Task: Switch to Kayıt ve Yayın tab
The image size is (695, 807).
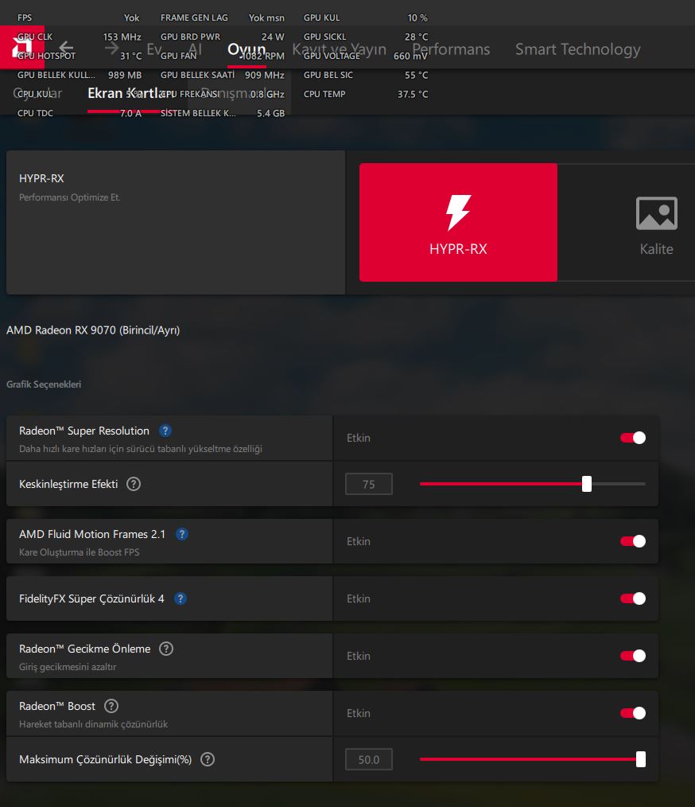Action: [x=340, y=49]
